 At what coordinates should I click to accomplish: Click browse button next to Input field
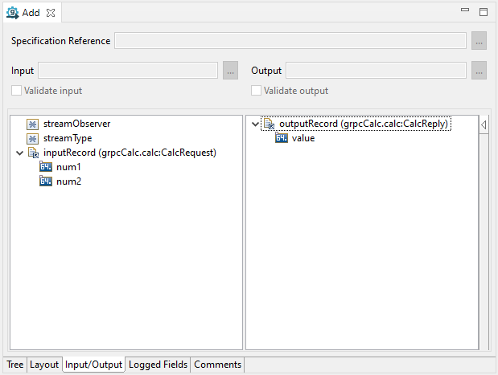(230, 71)
